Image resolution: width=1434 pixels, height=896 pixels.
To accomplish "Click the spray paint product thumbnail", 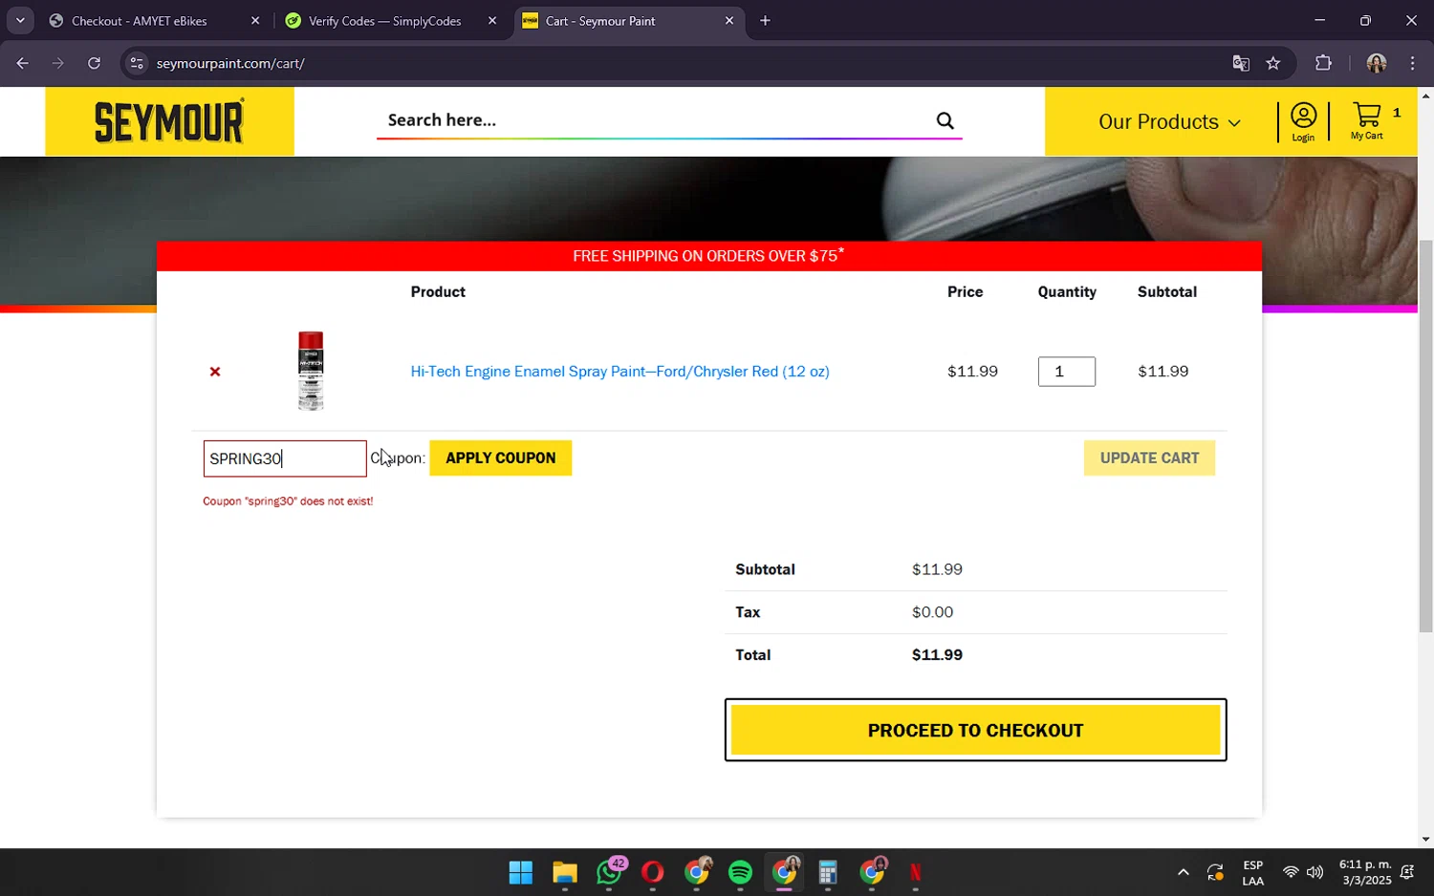I will (311, 372).
